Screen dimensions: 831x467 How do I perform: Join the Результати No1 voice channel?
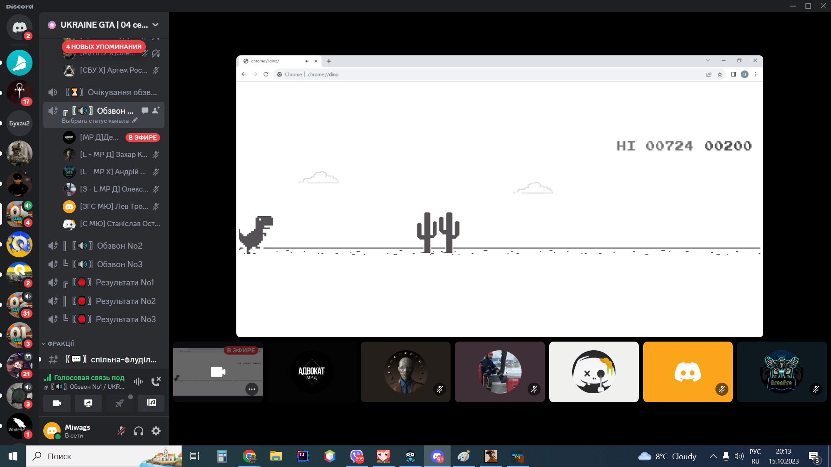pyautogui.click(x=104, y=283)
